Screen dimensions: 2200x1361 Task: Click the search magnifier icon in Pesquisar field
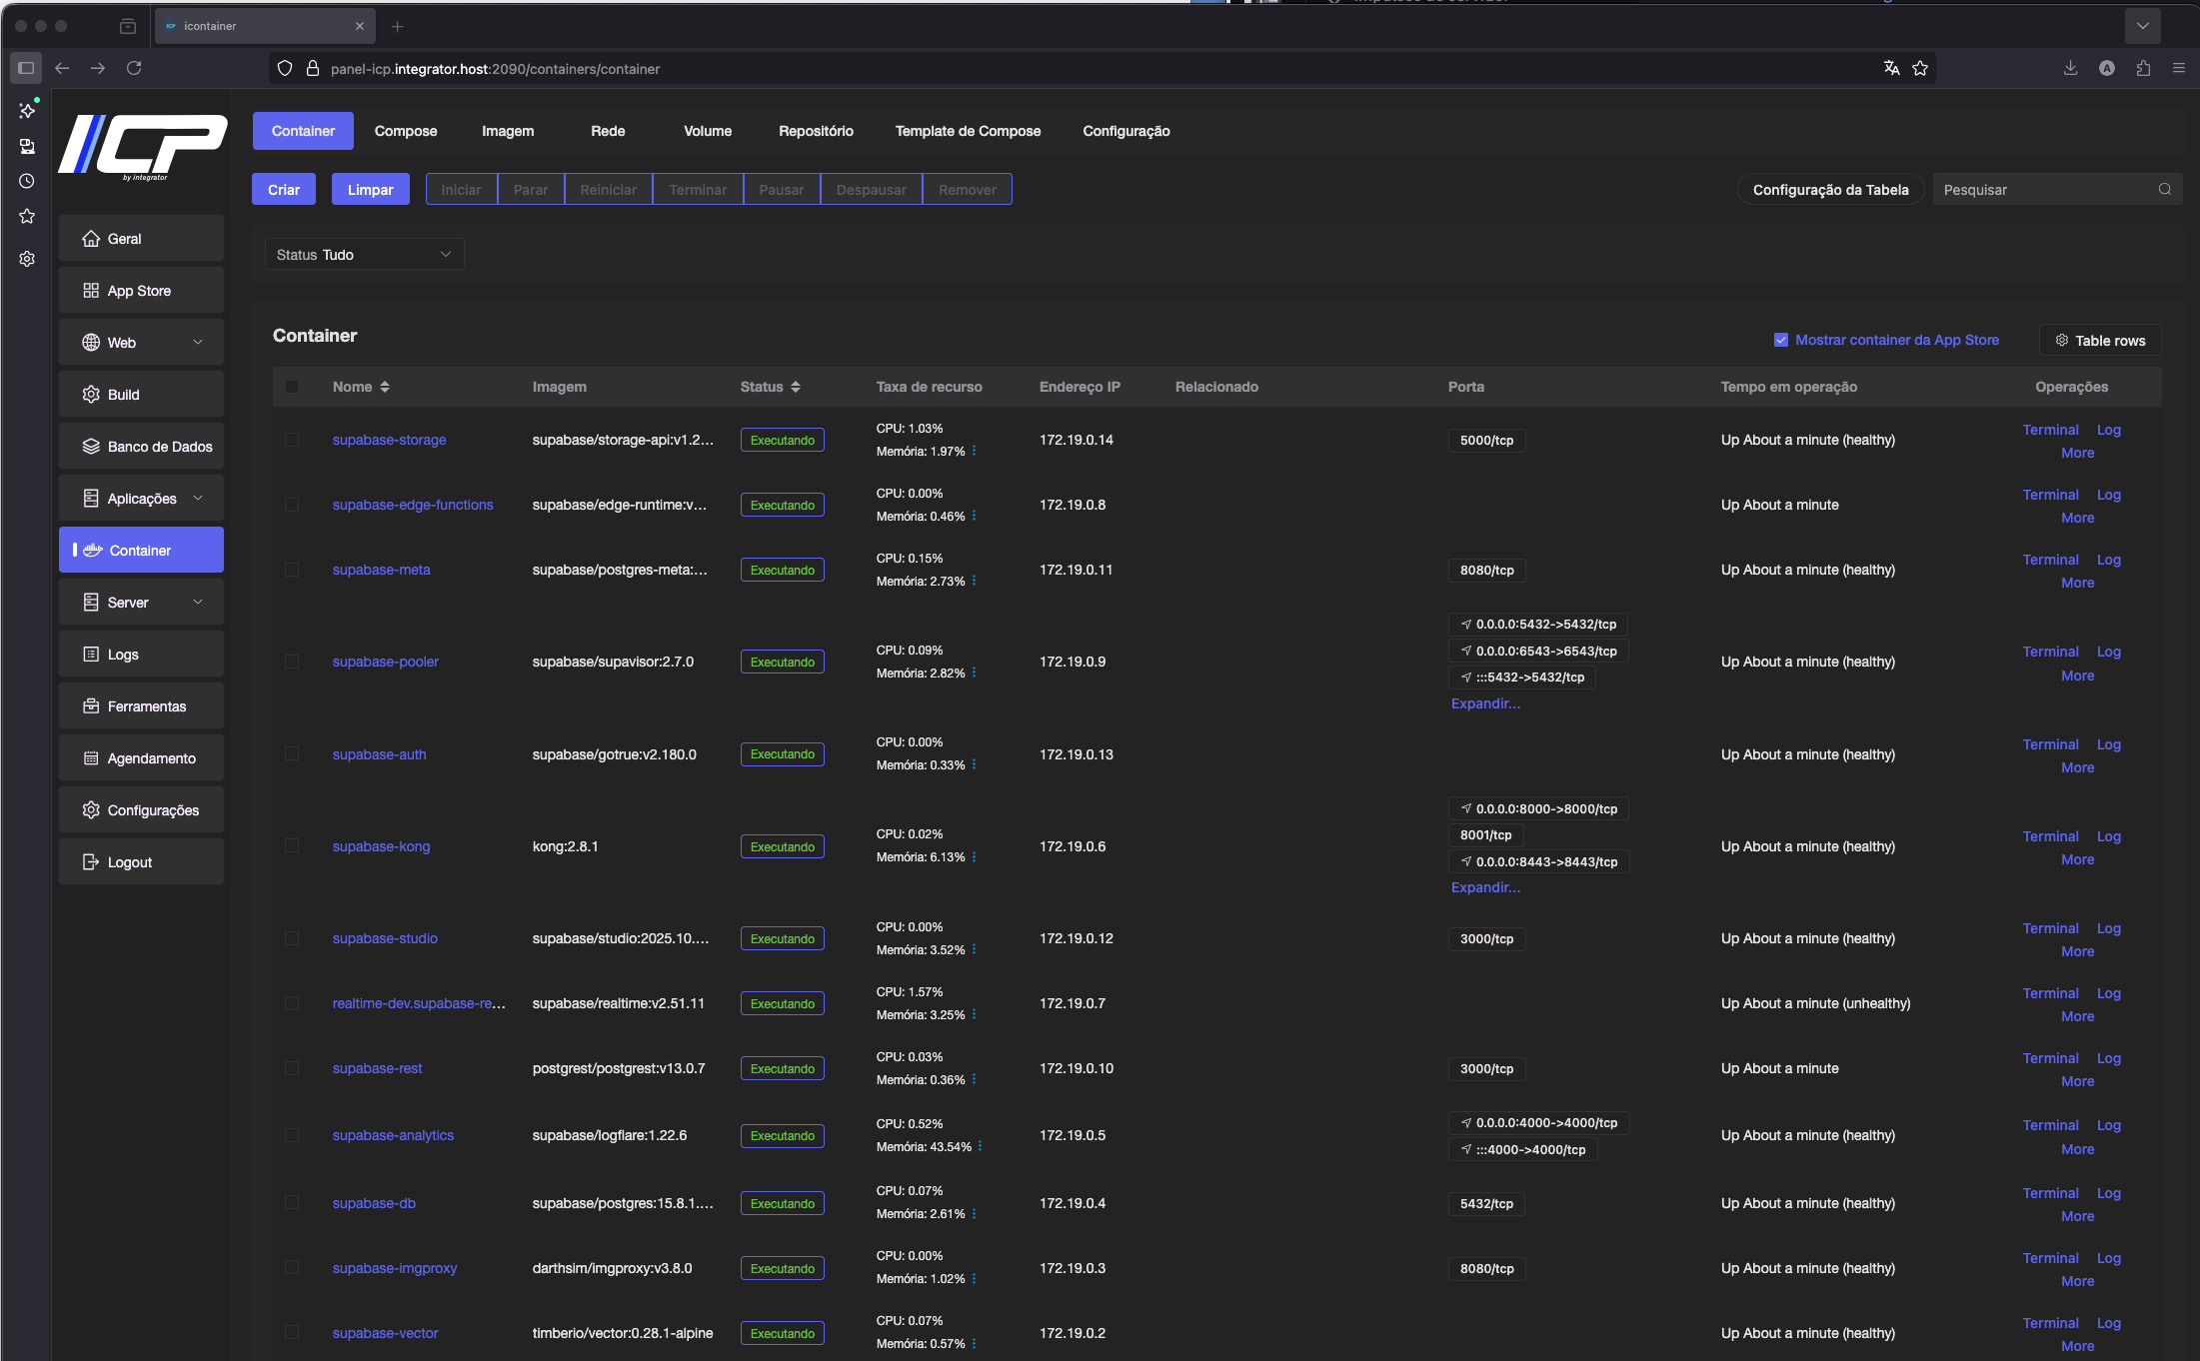click(2165, 189)
